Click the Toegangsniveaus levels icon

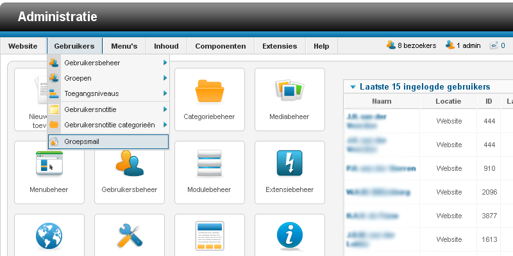coord(54,93)
